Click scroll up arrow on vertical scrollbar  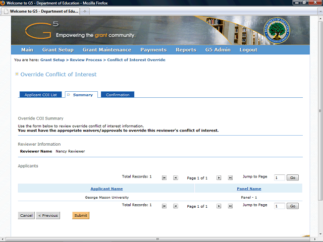[x=320, y=19]
